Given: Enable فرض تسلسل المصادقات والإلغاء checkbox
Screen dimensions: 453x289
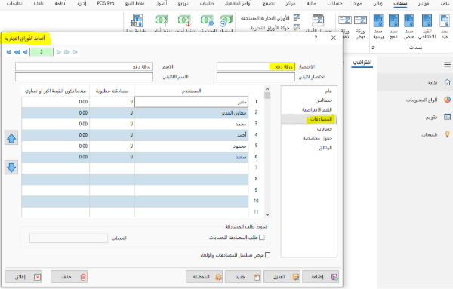Looking at the screenshot, I should click(x=268, y=255).
